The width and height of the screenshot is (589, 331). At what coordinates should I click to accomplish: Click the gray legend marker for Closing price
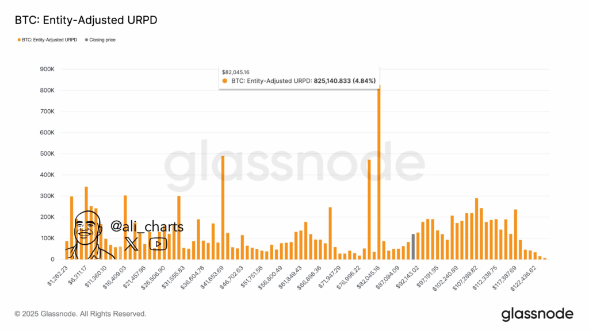point(86,40)
